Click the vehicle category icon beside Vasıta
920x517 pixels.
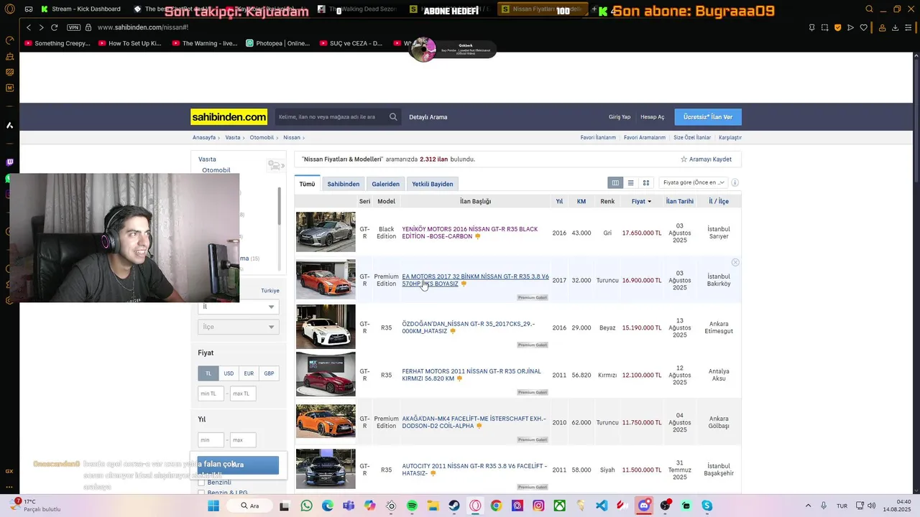click(275, 165)
